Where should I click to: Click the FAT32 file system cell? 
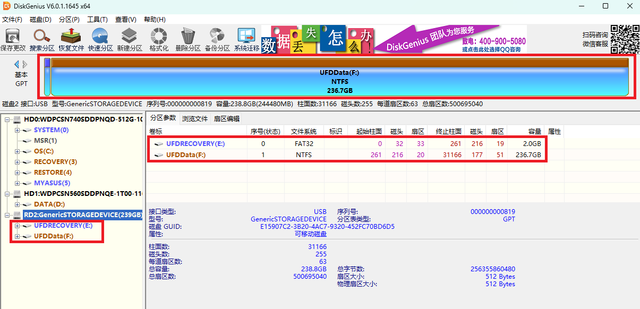[304, 144]
